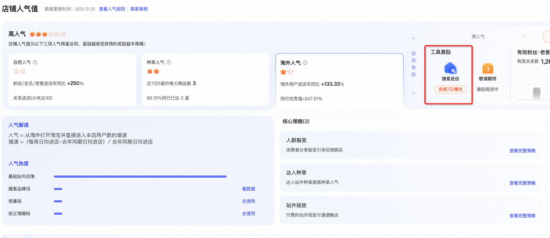The image size is (550, 238).
Task: Select the 淘外人气 card title
Action: [x=291, y=63]
